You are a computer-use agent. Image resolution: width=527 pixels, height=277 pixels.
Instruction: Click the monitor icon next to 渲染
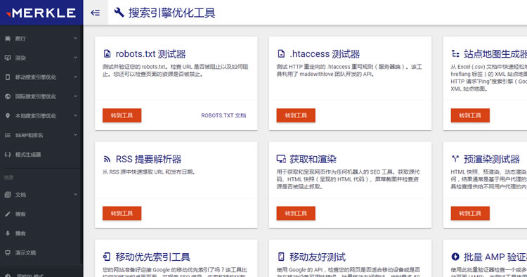pos(8,58)
